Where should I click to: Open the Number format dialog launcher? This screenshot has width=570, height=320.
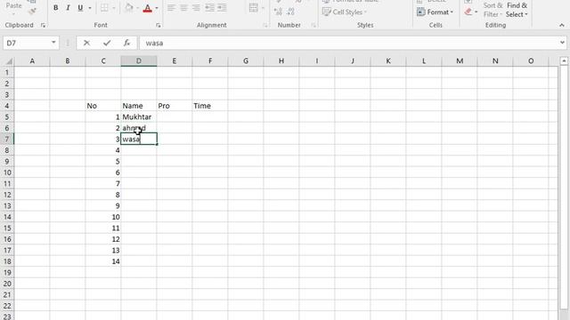(313, 25)
